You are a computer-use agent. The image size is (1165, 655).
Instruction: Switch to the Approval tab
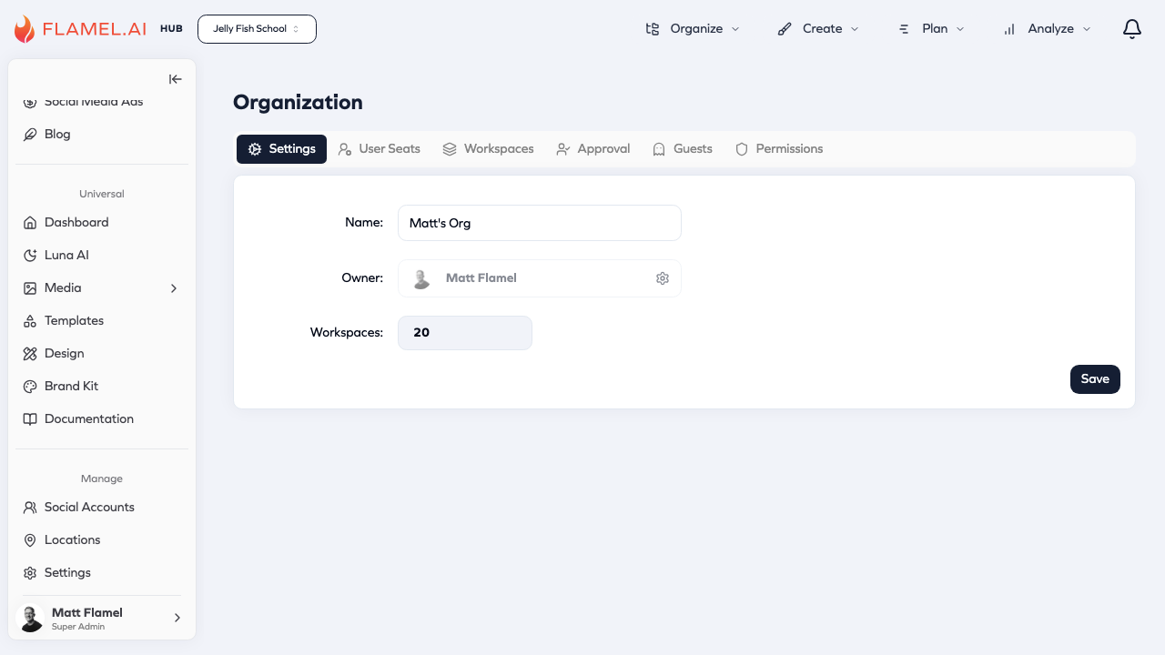click(x=593, y=149)
